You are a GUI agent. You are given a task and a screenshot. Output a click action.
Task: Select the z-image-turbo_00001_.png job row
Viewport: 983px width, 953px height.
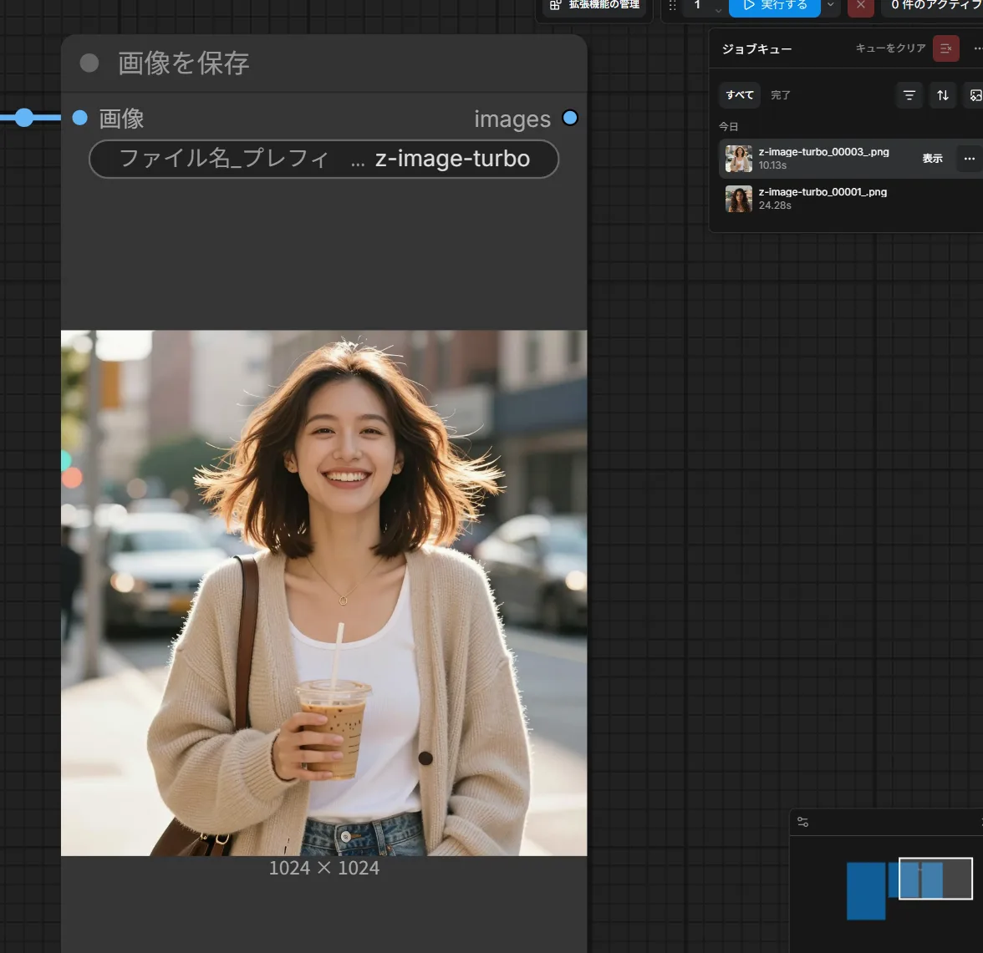(851, 199)
